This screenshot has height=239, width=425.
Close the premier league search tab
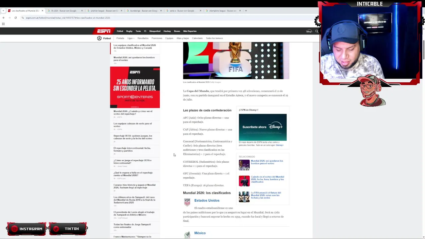coord(122,11)
